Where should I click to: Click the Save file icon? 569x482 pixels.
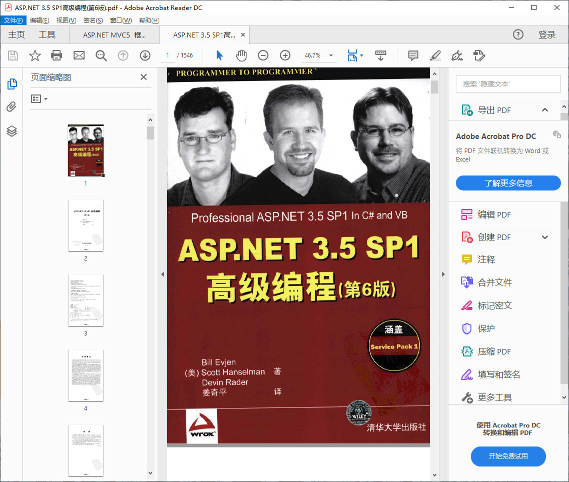(x=13, y=55)
